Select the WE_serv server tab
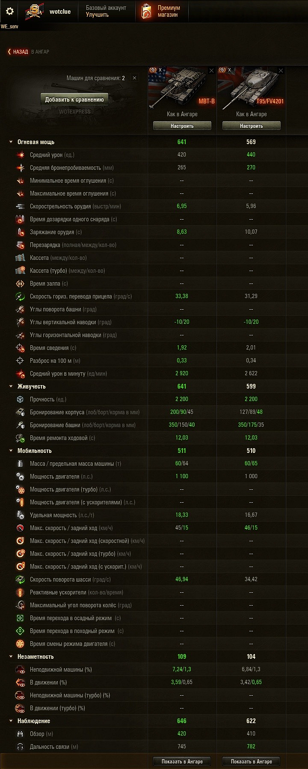This screenshot has width=308, height=769. tap(11, 26)
